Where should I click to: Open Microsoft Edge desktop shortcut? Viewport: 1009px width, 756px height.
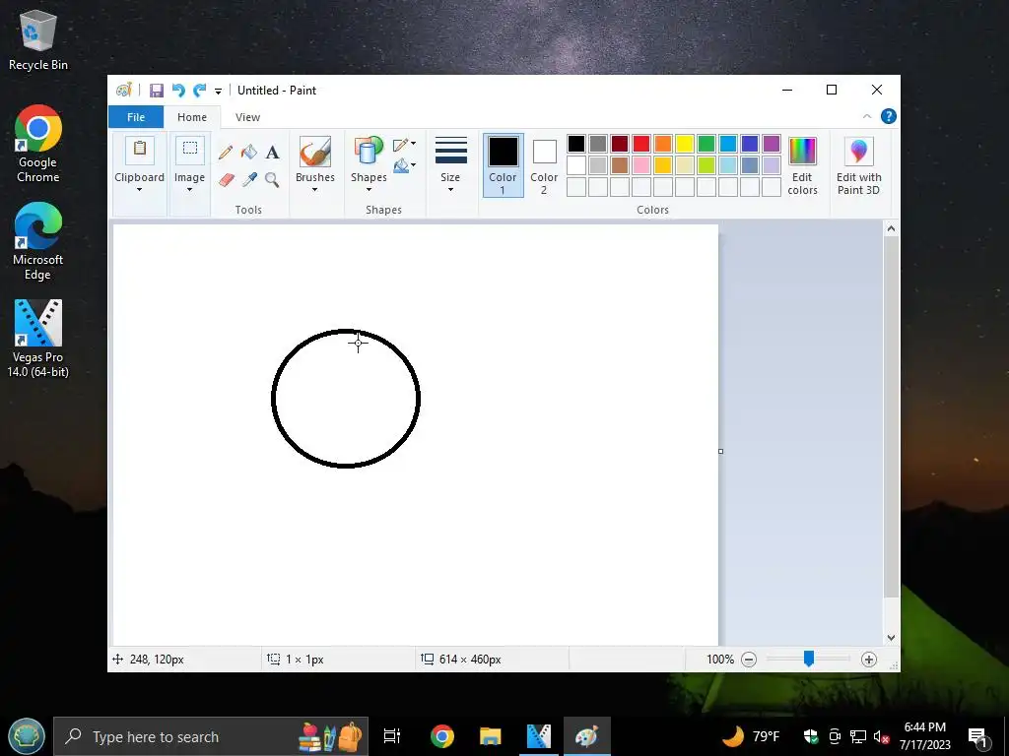(38, 241)
